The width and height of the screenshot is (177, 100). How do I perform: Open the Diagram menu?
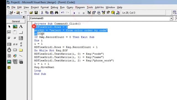click(80, 7)
